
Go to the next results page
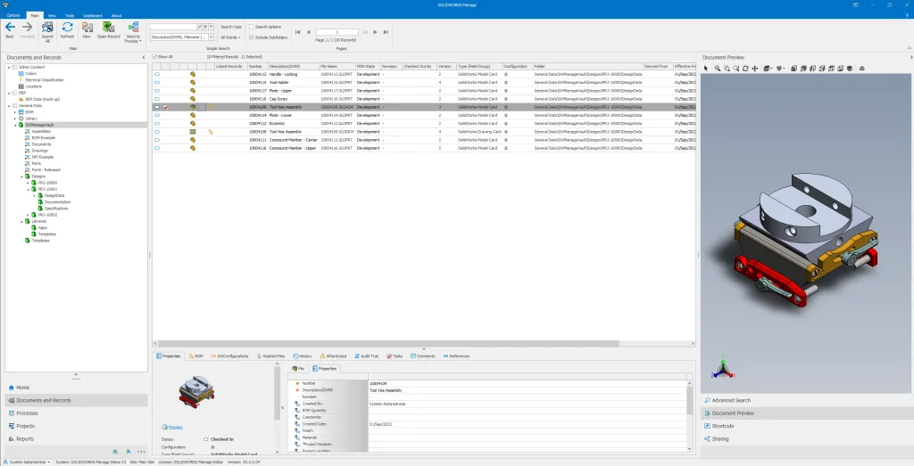click(376, 32)
